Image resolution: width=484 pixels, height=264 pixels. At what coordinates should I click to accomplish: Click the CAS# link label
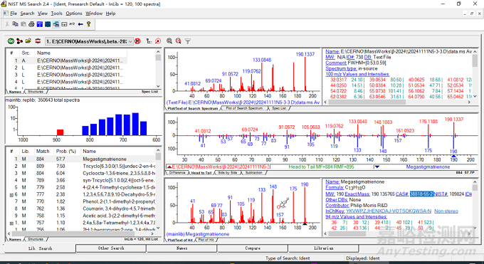tap(402, 194)
